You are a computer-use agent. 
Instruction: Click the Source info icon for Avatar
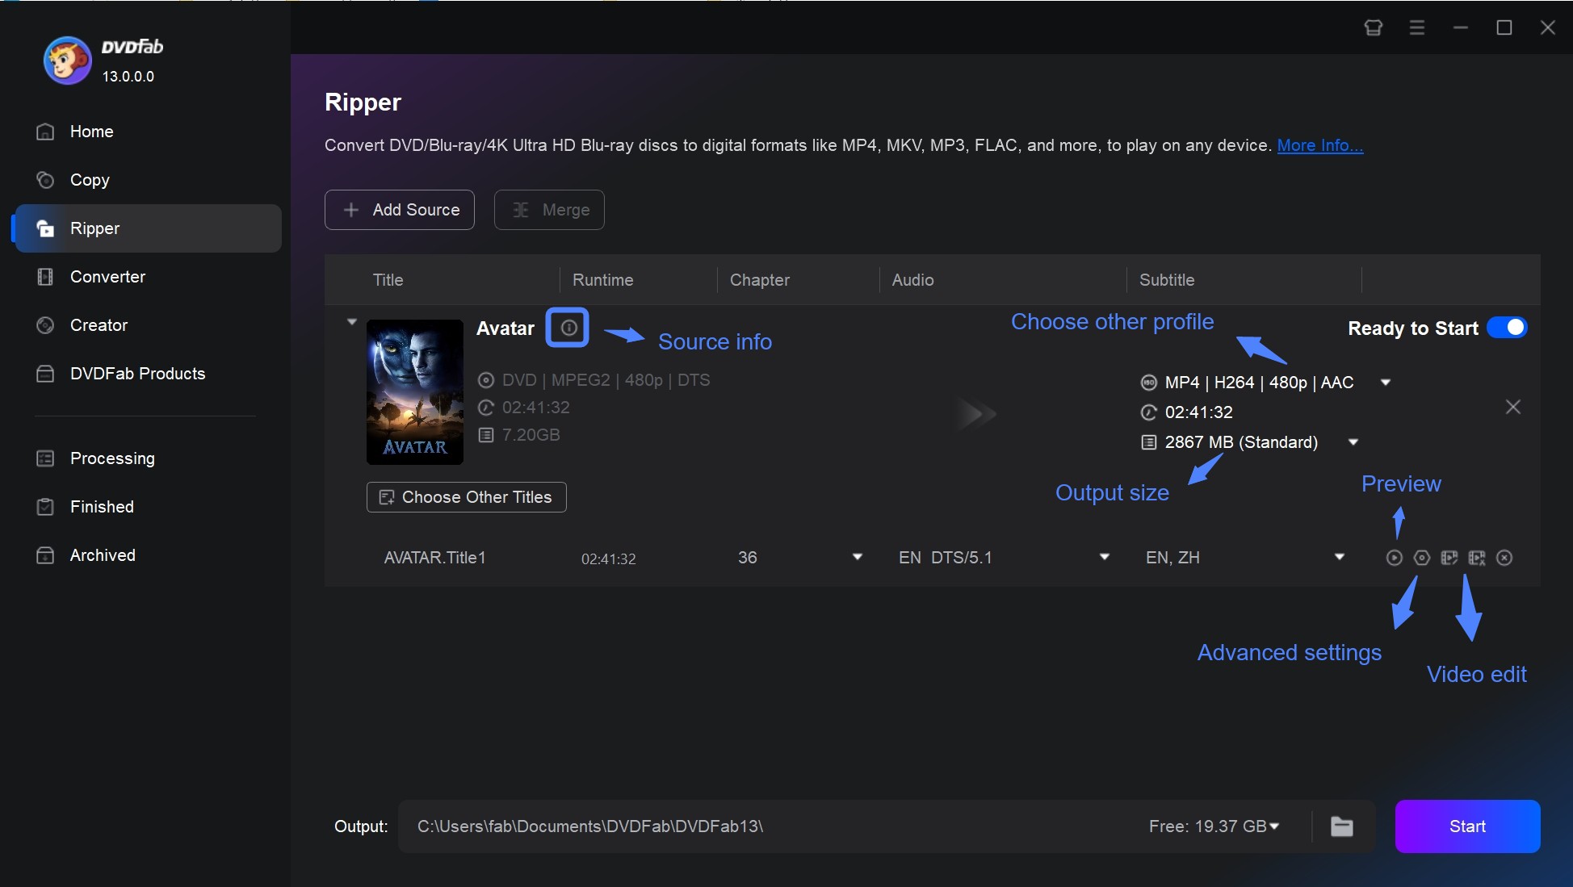(x=566, y=328)
